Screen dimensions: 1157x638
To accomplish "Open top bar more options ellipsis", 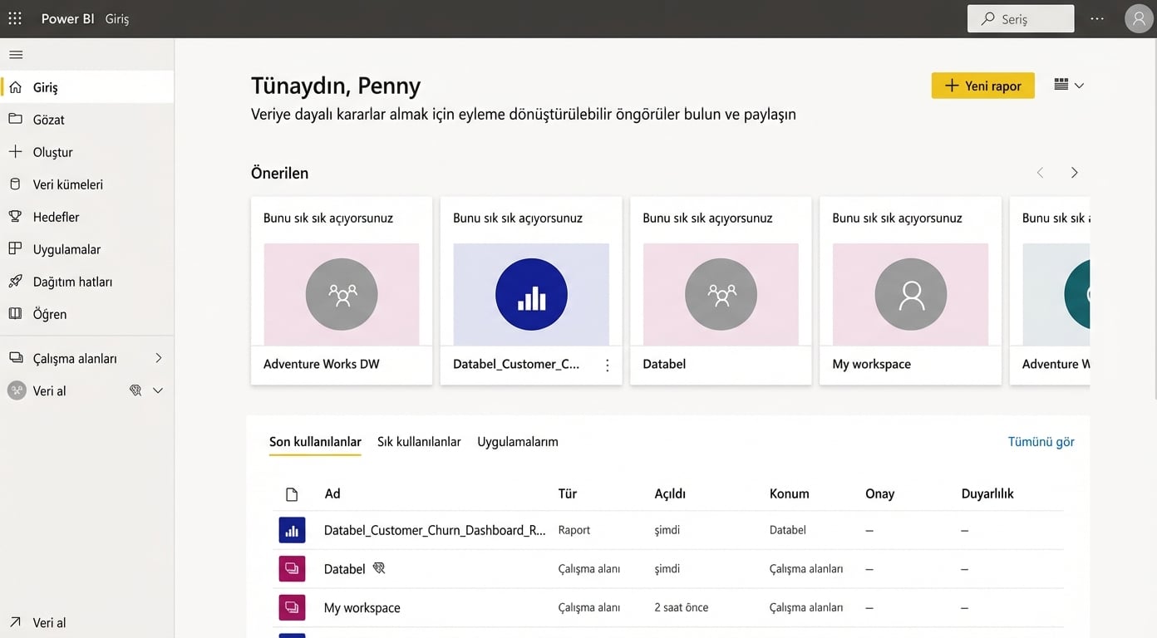I will click(1097, 18).
